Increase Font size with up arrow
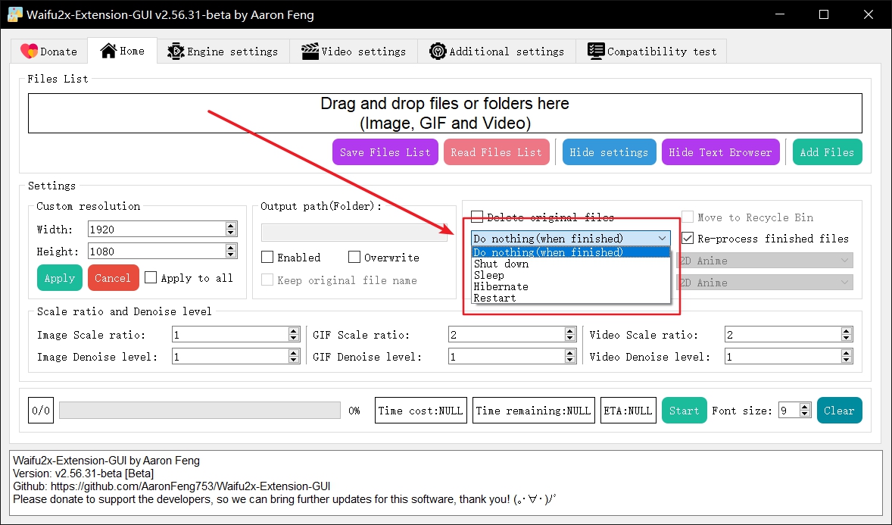 [804, 407]
